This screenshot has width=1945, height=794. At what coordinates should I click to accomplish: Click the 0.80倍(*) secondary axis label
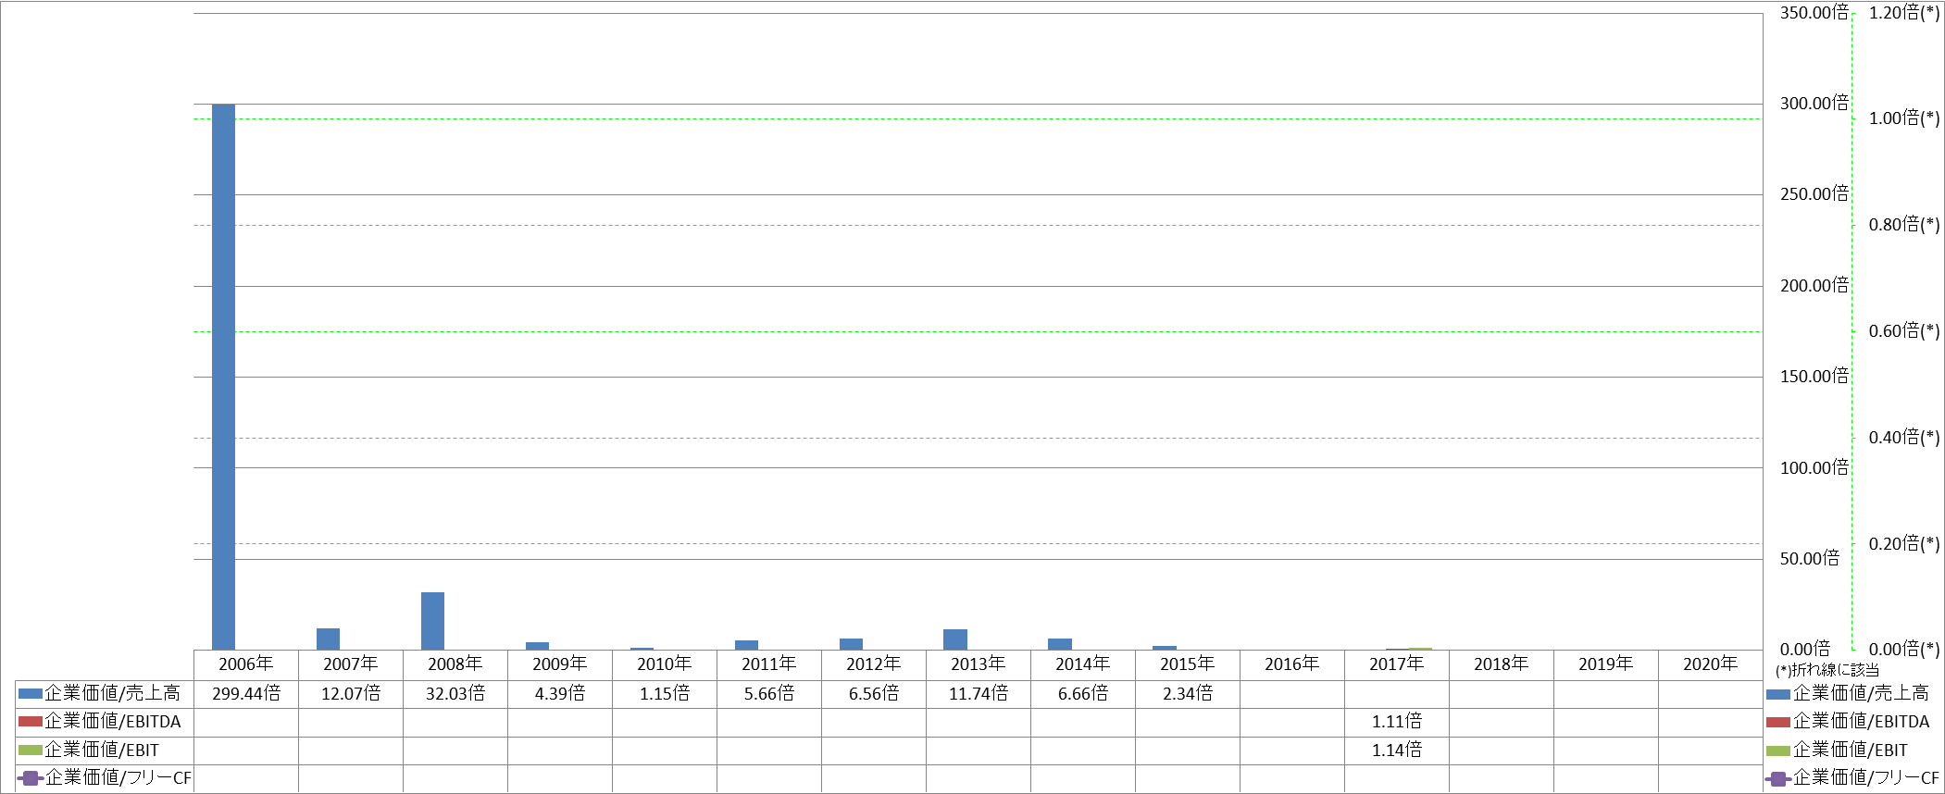(1904, 225)
